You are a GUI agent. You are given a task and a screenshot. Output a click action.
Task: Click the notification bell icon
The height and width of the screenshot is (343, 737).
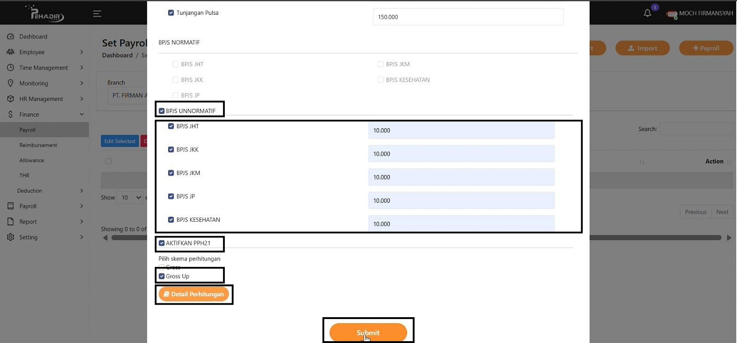[x=647, y=13]
